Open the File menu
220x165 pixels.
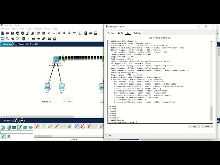click(2, 29)
